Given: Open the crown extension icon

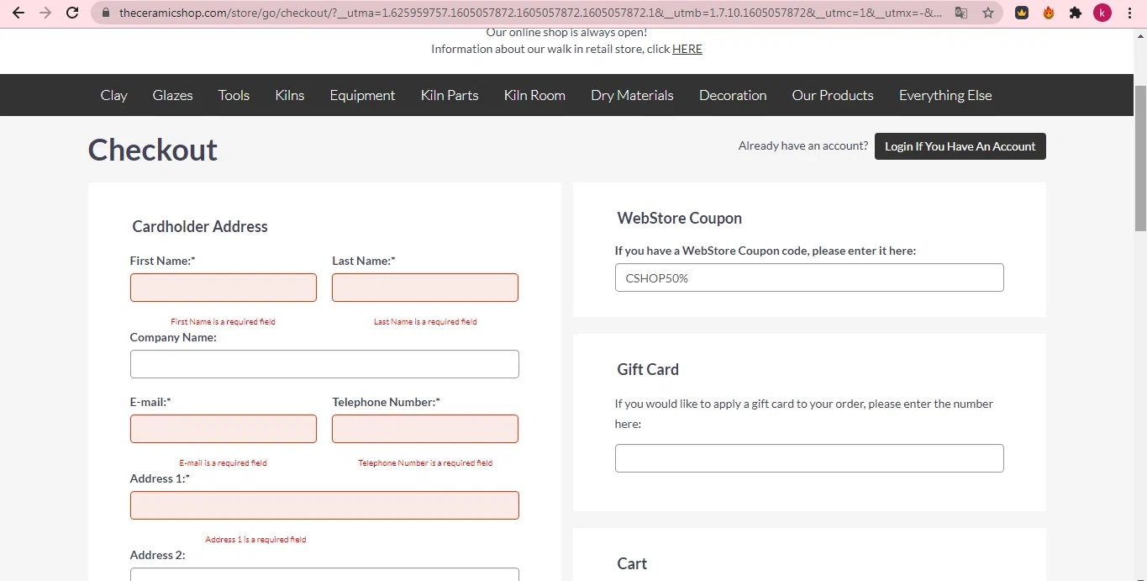Looking at the screenshot, I should [x=1022, y=13].
